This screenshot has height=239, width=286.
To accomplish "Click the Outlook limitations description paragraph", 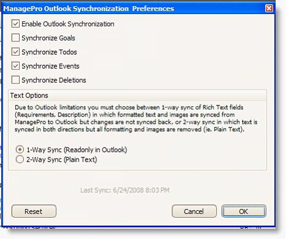I will tap(136, 118).
